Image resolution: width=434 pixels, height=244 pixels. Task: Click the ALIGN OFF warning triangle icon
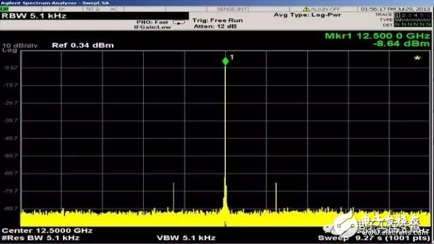coord(306,9)
